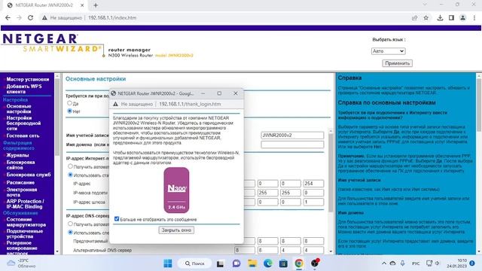Select the 'Да' login required radio
This screenshot has height=271, width=482.
70,103
